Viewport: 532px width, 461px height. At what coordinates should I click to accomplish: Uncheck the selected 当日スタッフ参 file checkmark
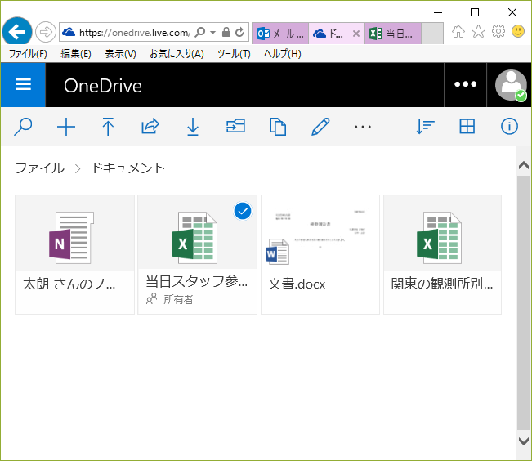coord(243,211)
